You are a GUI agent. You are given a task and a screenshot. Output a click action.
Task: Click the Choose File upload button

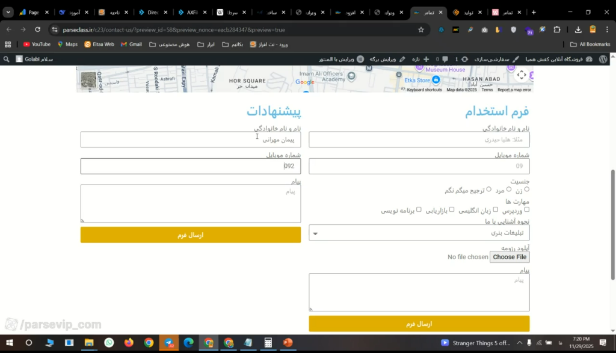click(510, 257)
